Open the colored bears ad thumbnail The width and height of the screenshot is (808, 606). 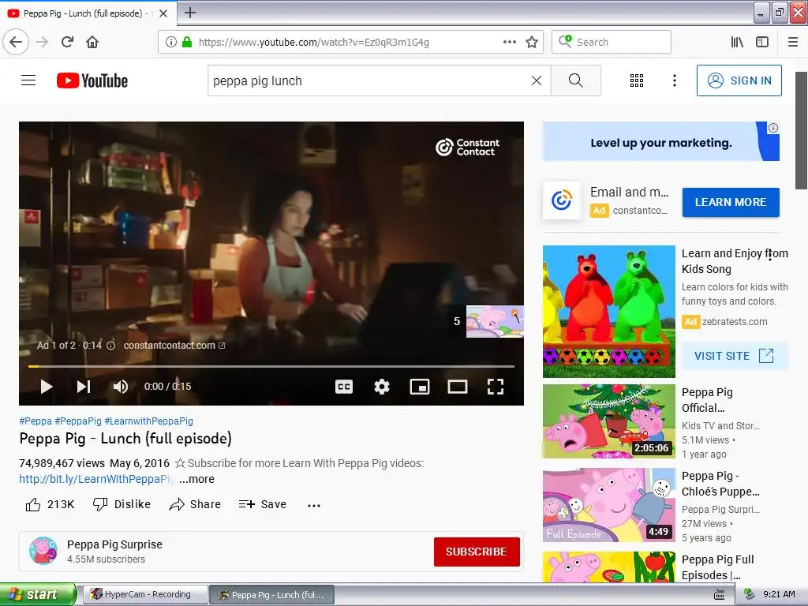tap(608, 311)
